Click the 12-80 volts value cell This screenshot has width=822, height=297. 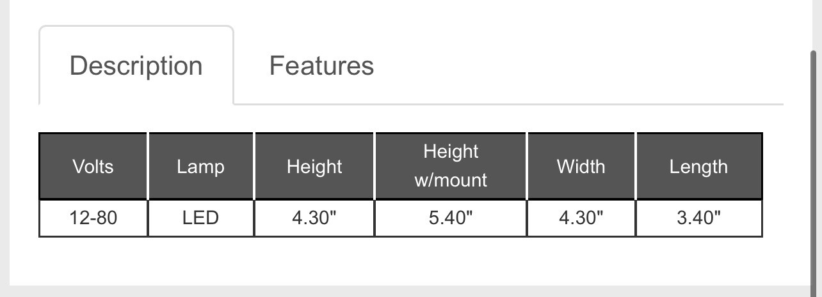pyautogui.click(x=93, y=218)
